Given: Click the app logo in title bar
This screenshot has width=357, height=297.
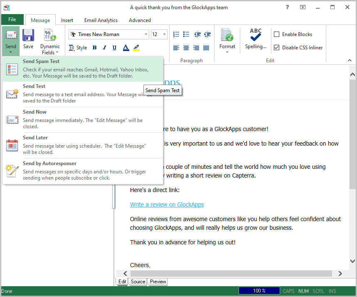Looking at the screenshot, I should [x=7, y=7].
